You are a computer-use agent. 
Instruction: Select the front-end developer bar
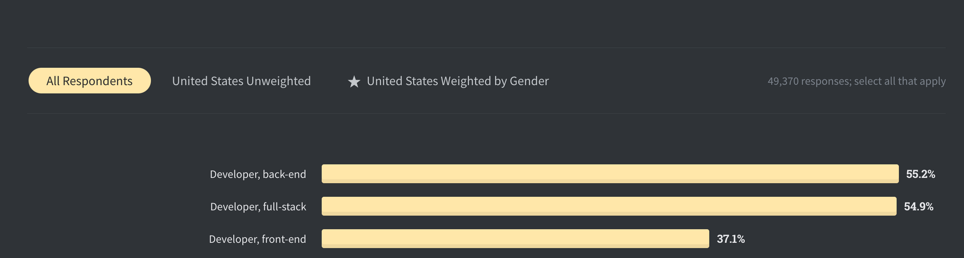point(515,239)
